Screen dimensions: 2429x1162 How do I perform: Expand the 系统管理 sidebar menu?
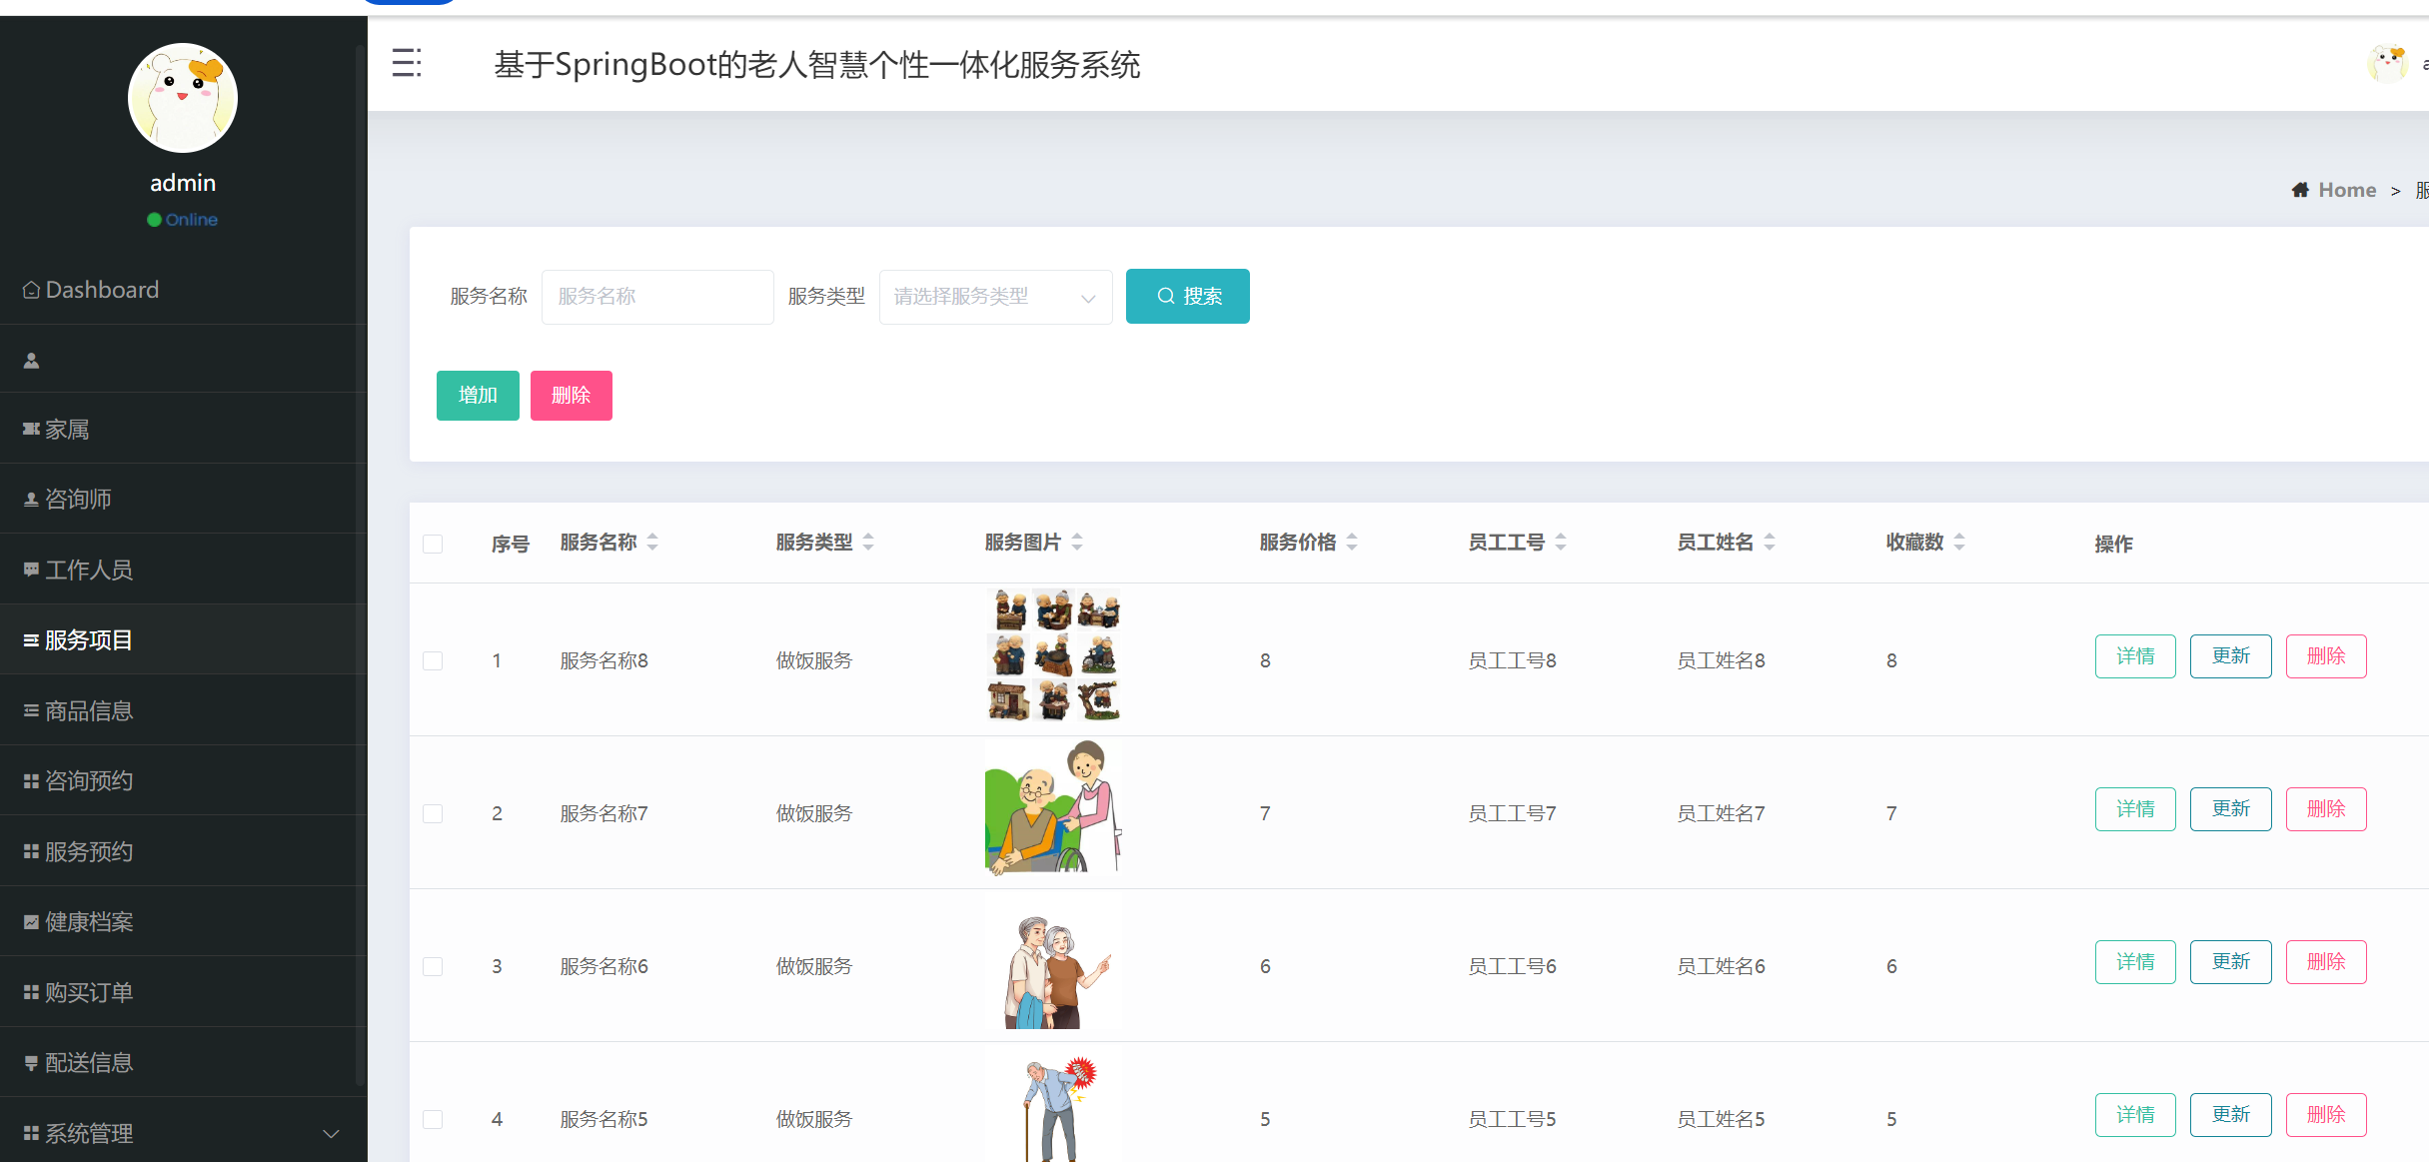click(88, 1132)
